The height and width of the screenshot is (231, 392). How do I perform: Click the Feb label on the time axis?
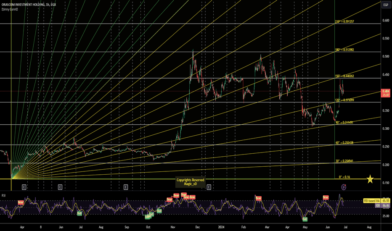(x=244, y=227)
